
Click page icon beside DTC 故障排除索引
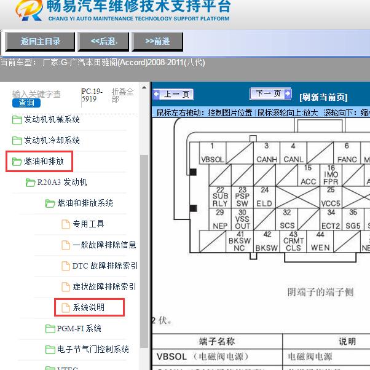66,266
